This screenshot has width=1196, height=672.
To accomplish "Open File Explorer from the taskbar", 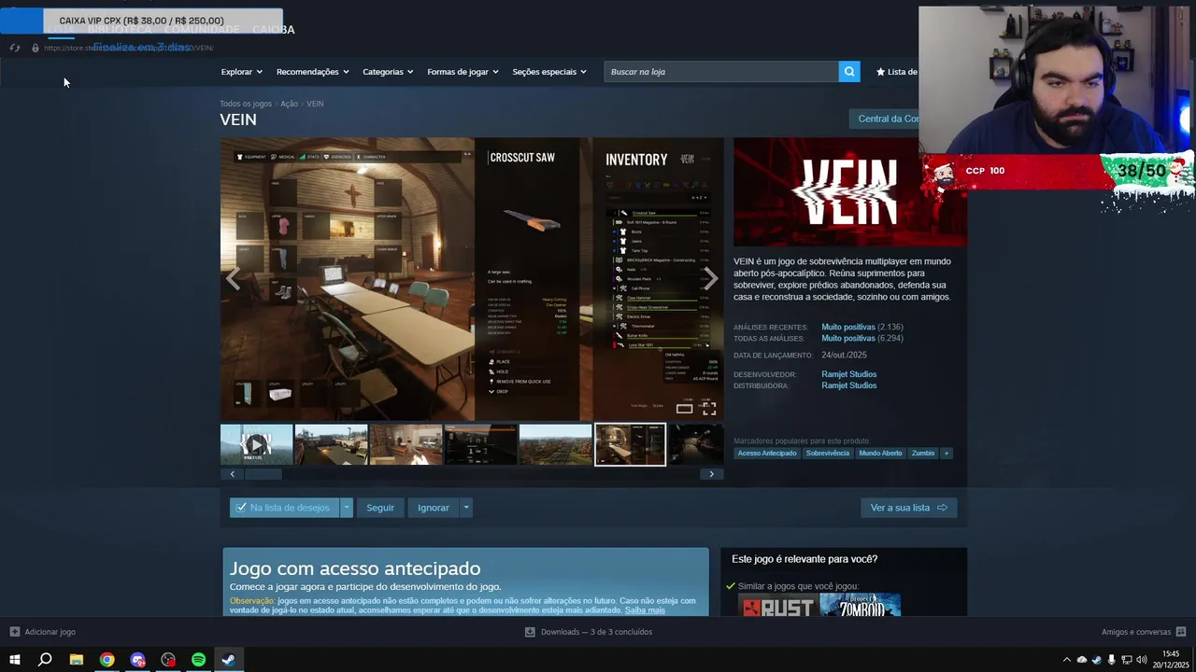I will pos(77,660).
